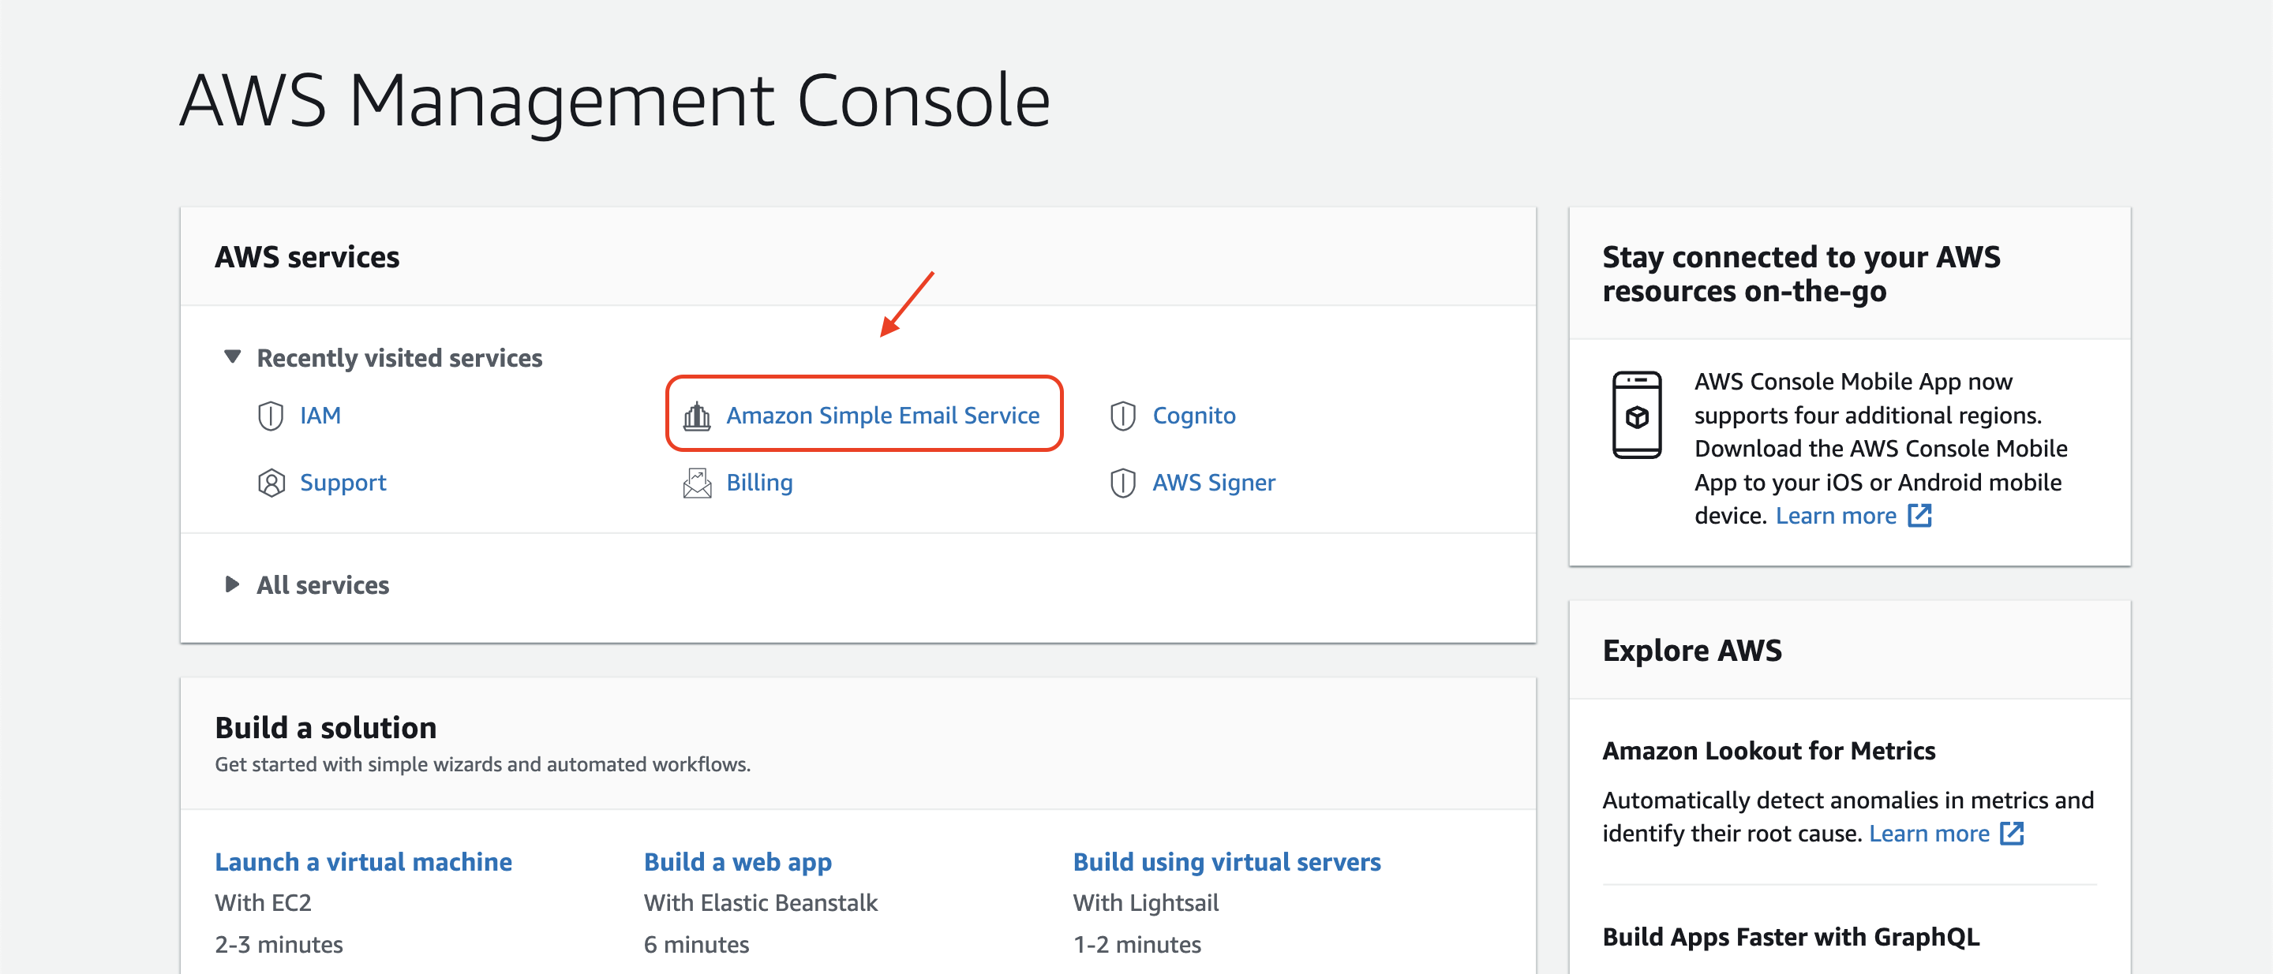The height and width of the screenshot is (974, 2273).
Task: Click Learn more under Lookout for Metrics
Action: click(x=1929, y=833)
